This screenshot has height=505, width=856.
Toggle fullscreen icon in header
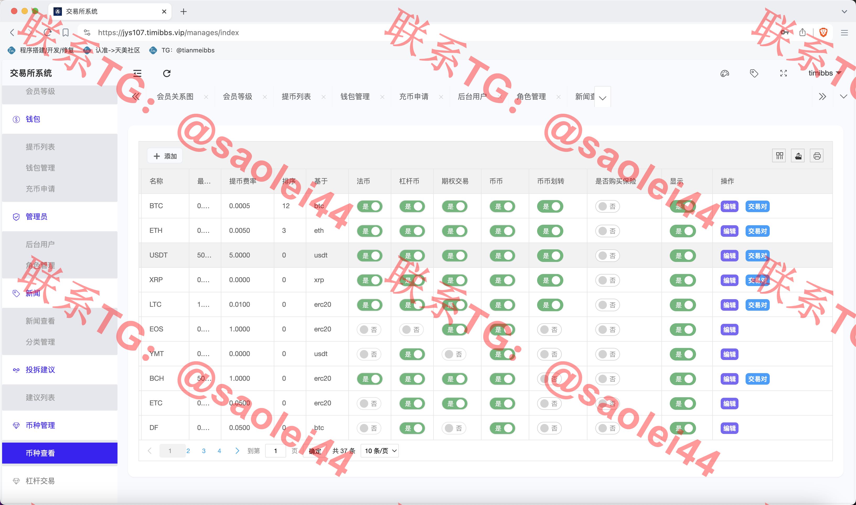pos(784,73)
